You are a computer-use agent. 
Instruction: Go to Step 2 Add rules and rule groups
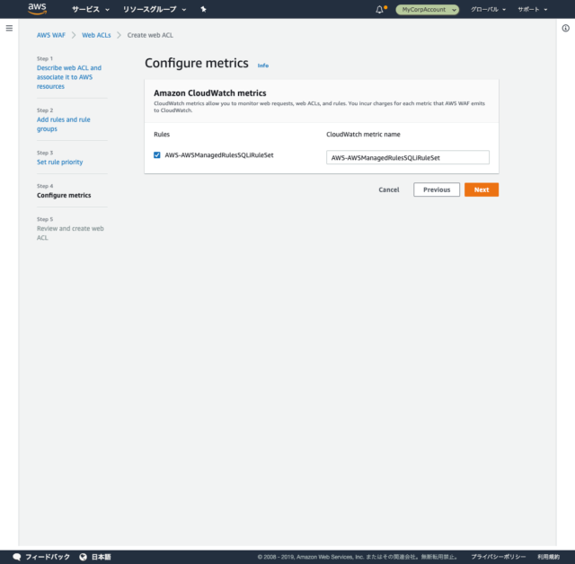click(64, 124)
